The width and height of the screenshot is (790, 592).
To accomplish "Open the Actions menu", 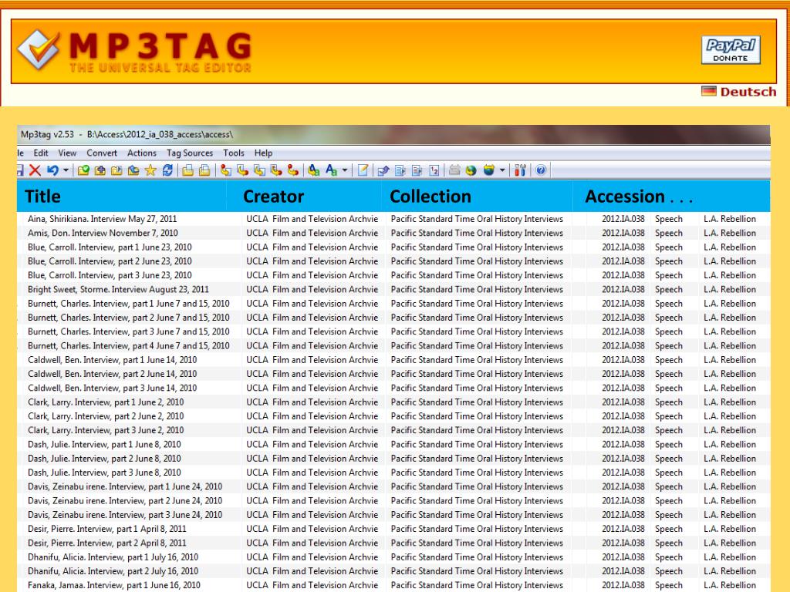I will click(142, 153).
